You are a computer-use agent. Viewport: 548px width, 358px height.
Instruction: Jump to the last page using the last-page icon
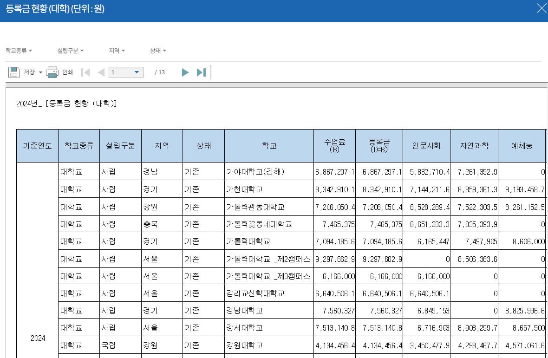(x=200, y=72)
